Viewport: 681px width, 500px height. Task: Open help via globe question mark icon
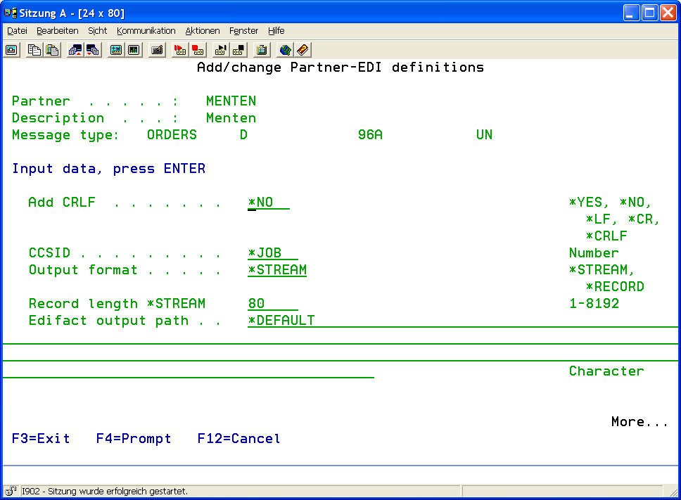point(285,50)
